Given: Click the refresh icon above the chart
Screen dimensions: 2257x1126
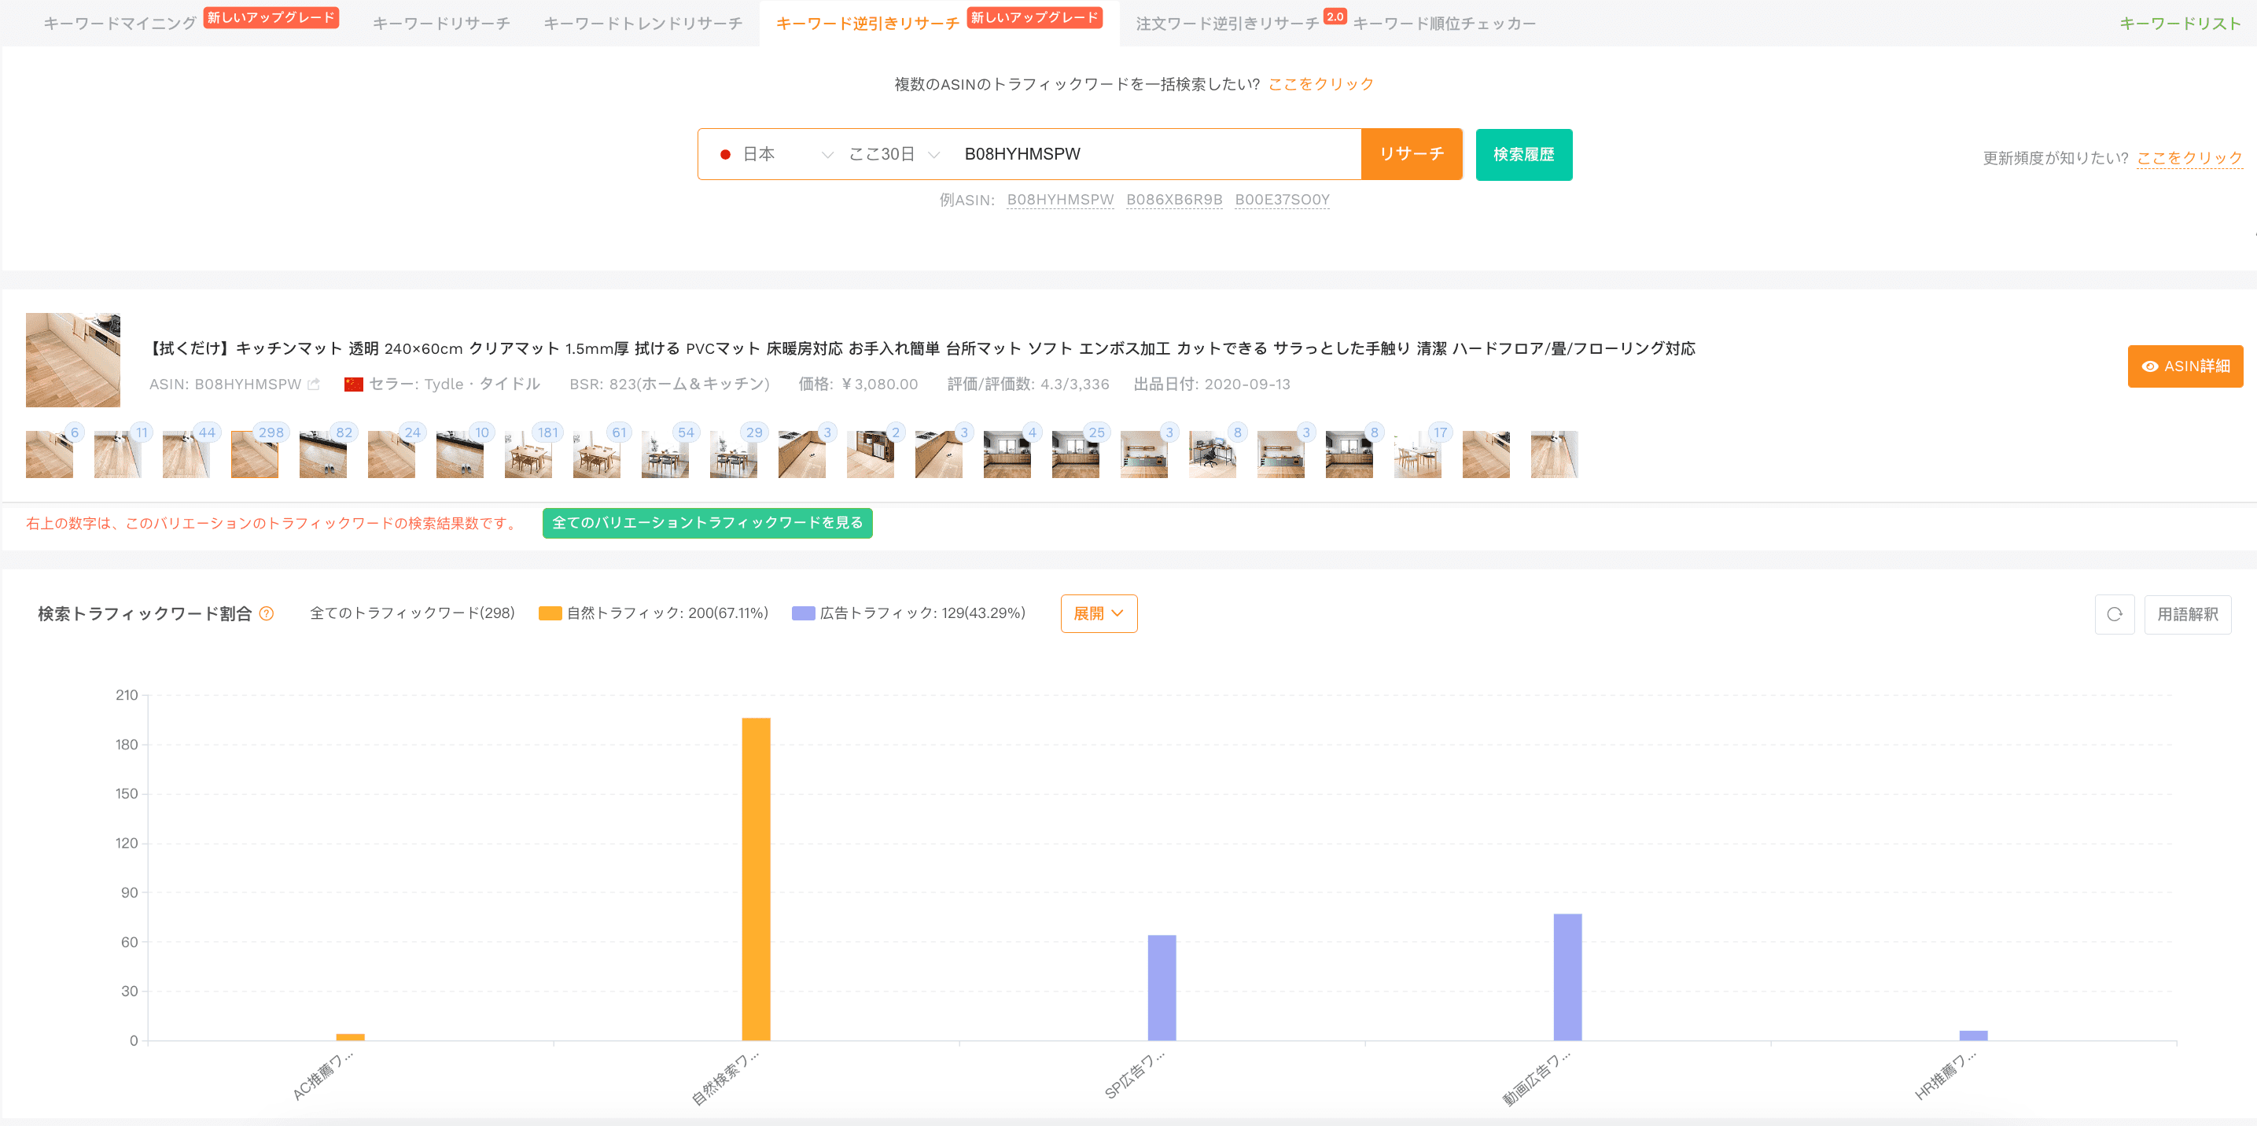Looking at the screenshot, I should 2114,614.
